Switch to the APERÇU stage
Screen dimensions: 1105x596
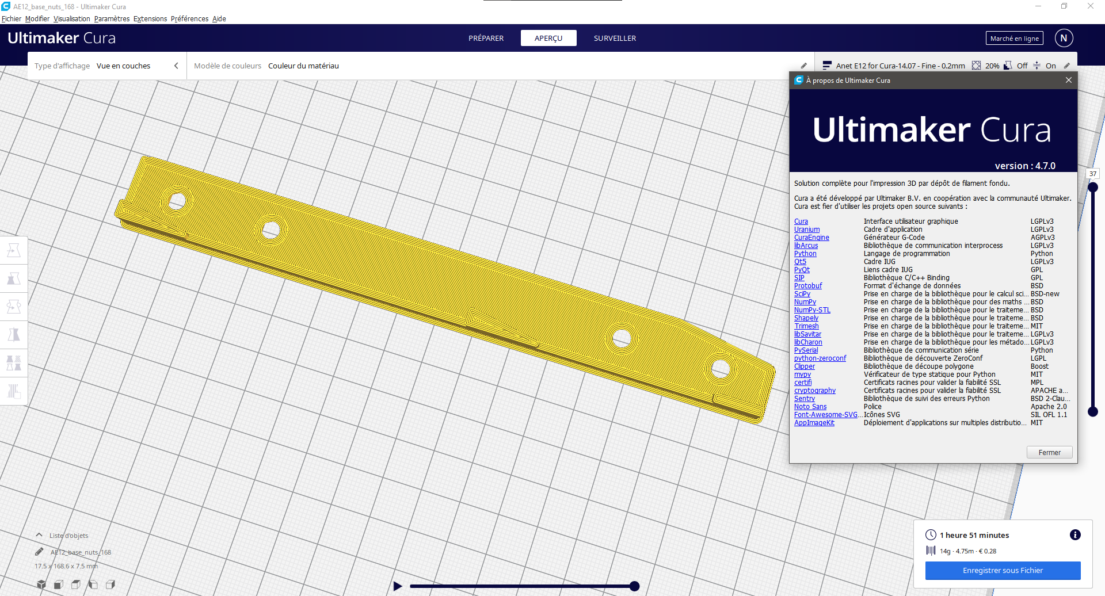(x=548, y=38)
